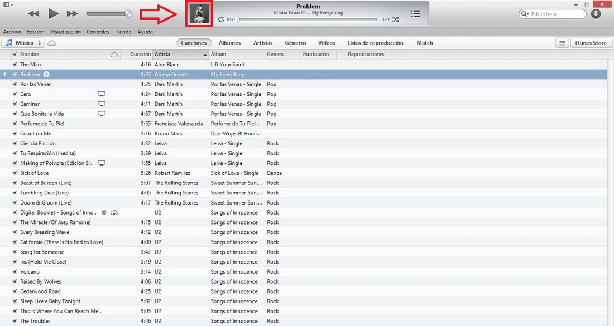This screenshot has height=326, width=614.
Task: Click the cloud column header icon
Action: coord(114,55)
